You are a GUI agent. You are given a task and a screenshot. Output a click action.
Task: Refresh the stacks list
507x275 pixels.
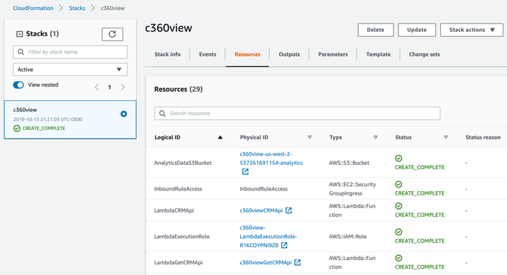point(112,34)
